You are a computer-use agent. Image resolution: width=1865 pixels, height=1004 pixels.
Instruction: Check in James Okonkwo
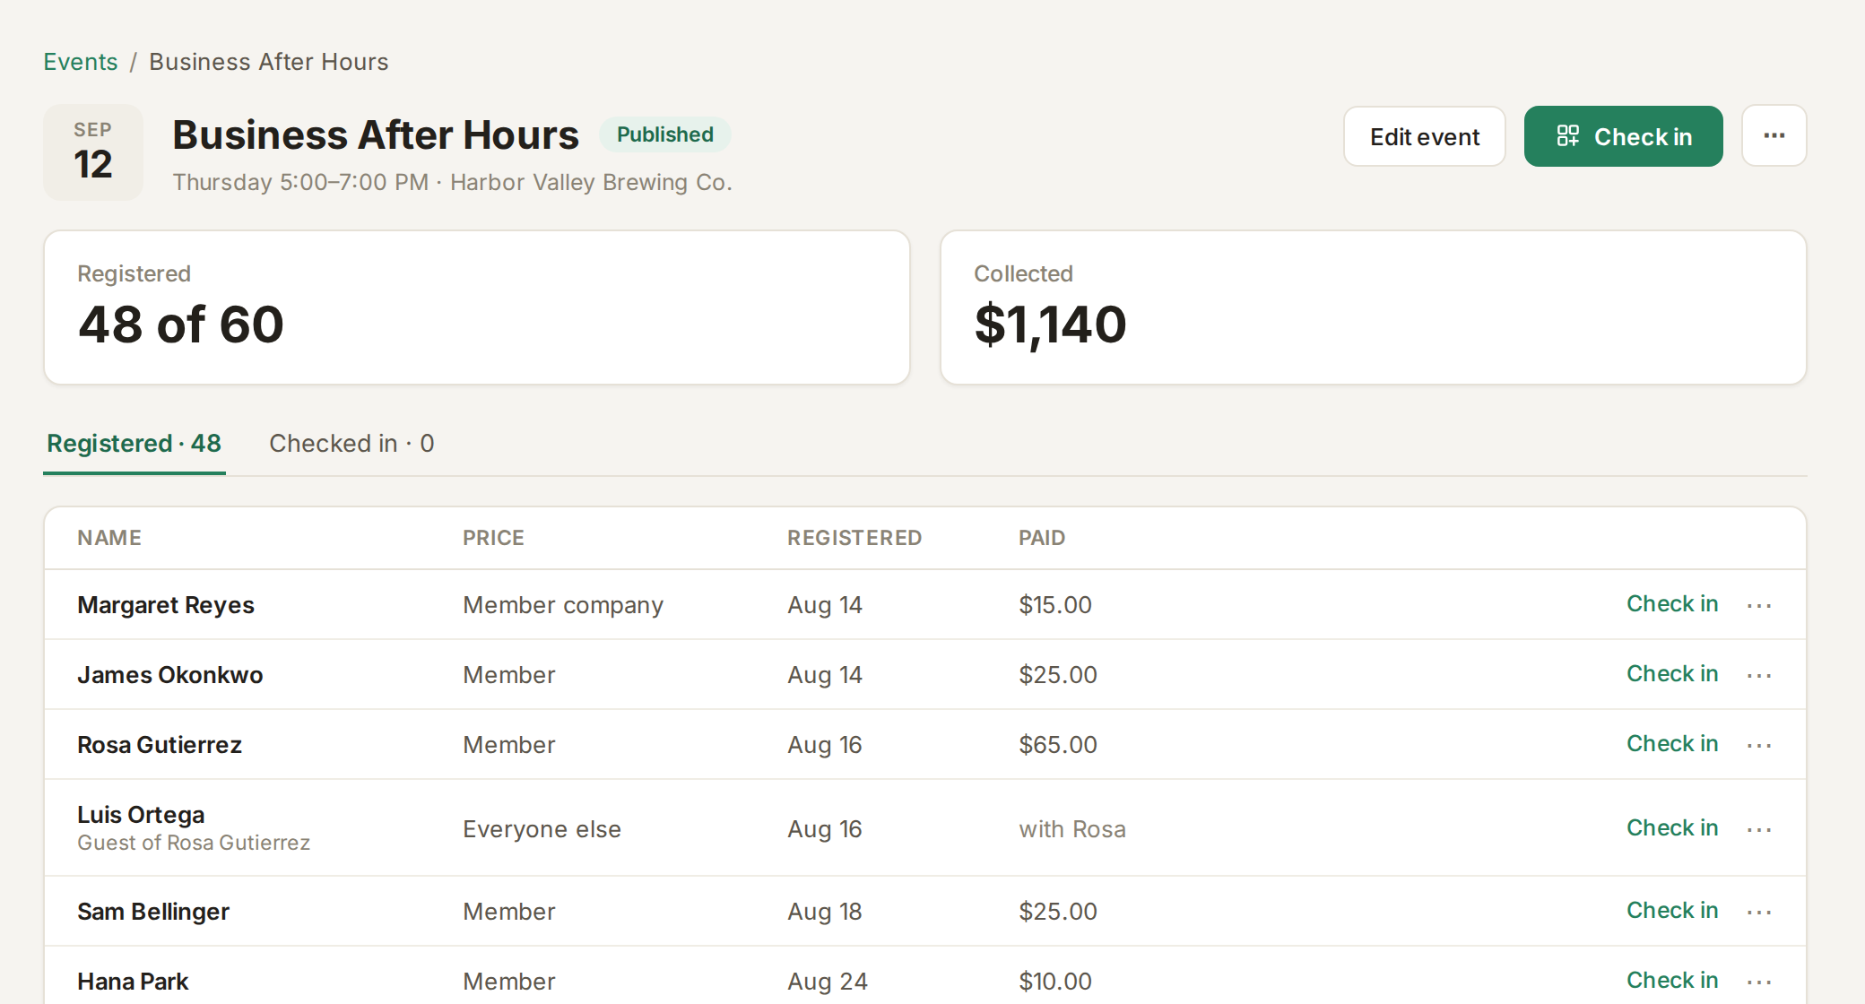pos(1672,674)
